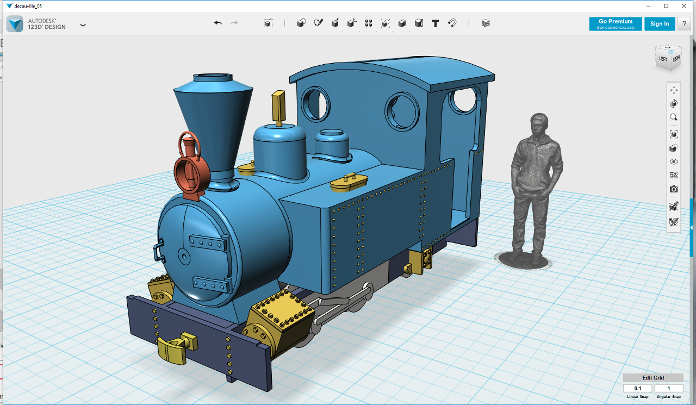
Task: Click the greyed-out Redo arrow
Action: 234,23
